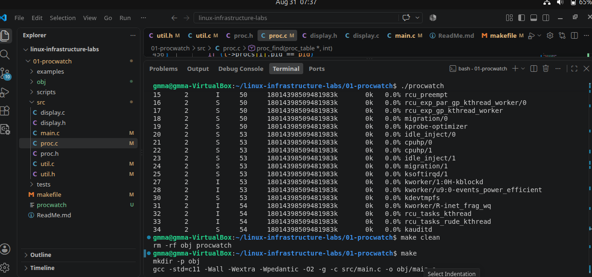The width and height of the screenshot is (592, 277).
Task: Switch to the ReadMe.md editor tab
Action: pyautogui.click(x=452, y=35)
